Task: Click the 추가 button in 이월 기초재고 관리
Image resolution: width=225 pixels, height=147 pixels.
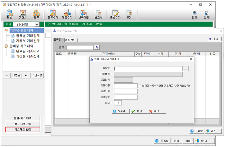Action: (214, 39)
